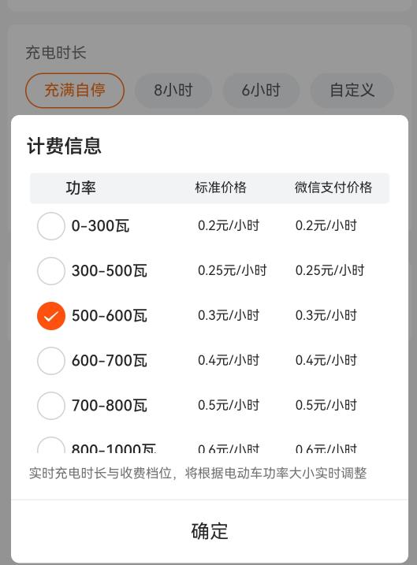Choose the 充满自停 charging duration
This screenshot has height=565, width=417.
click(x=75, y=90)
